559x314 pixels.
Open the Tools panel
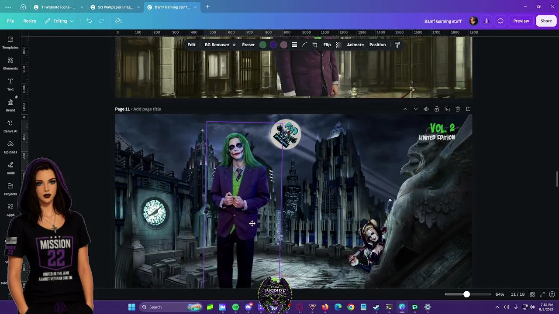pos(10,168)
